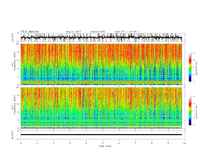Click the "-5" tick on ch.1 colorbar
The height and width of the screenshot is (161, 208).
194,67
